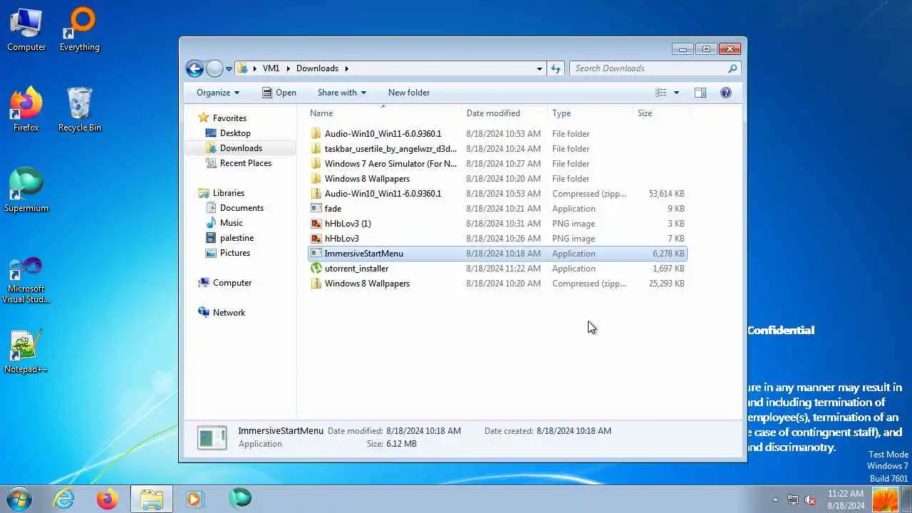Click the VM1 breadcrumb segment

[271, 68]
